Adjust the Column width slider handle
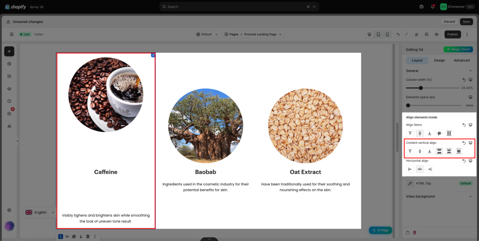 coord(421,88)
